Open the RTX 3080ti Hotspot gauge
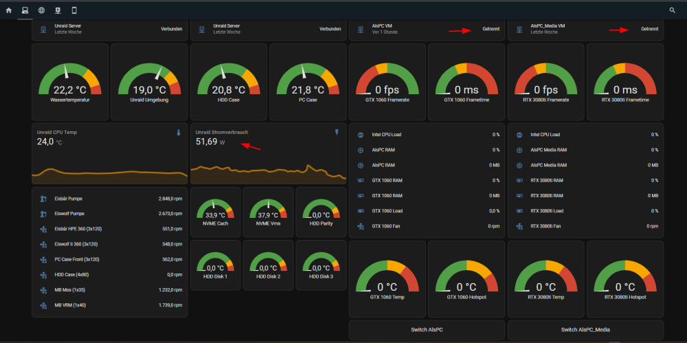 pyautogui.click(x=624, y=279)
